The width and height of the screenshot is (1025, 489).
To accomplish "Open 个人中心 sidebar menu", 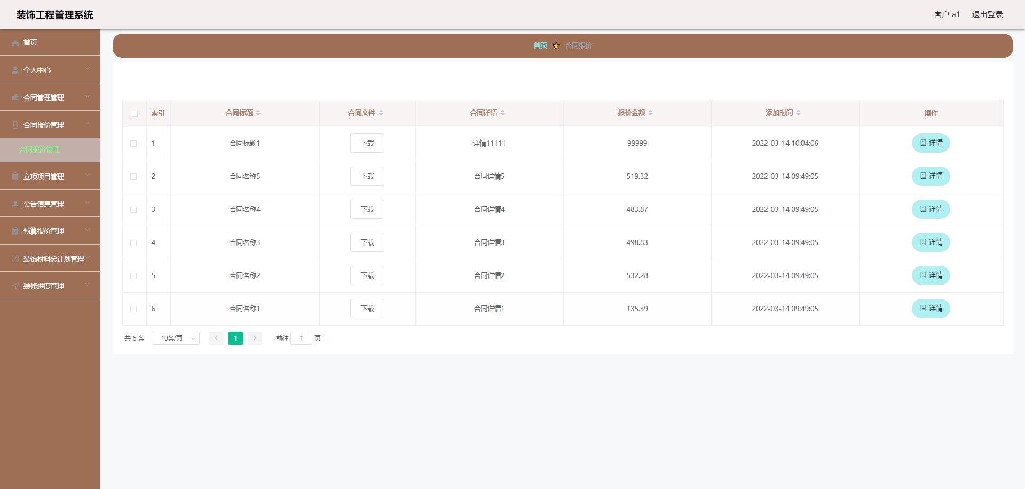I will (x=50, y=70).
